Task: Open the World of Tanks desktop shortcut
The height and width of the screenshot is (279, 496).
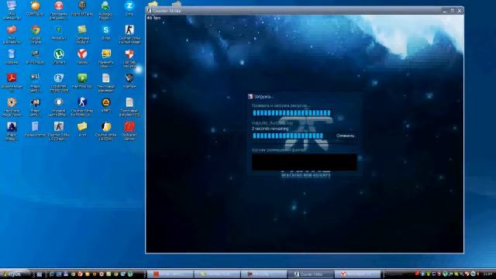Action: point(82,9)
